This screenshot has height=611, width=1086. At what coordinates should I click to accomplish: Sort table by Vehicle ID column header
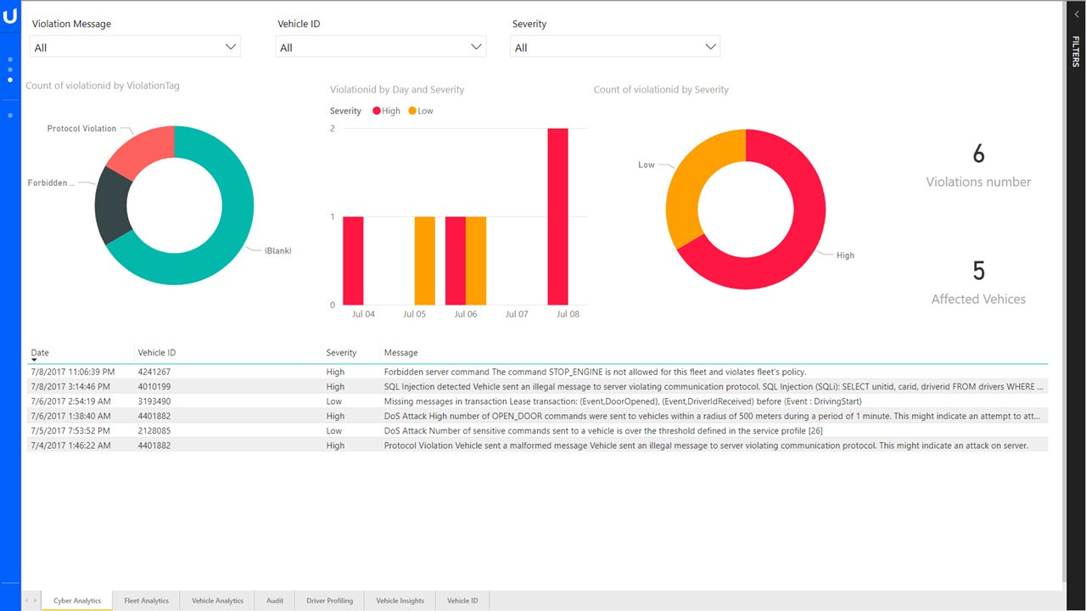pyautogui.click(x=156, y=352)
